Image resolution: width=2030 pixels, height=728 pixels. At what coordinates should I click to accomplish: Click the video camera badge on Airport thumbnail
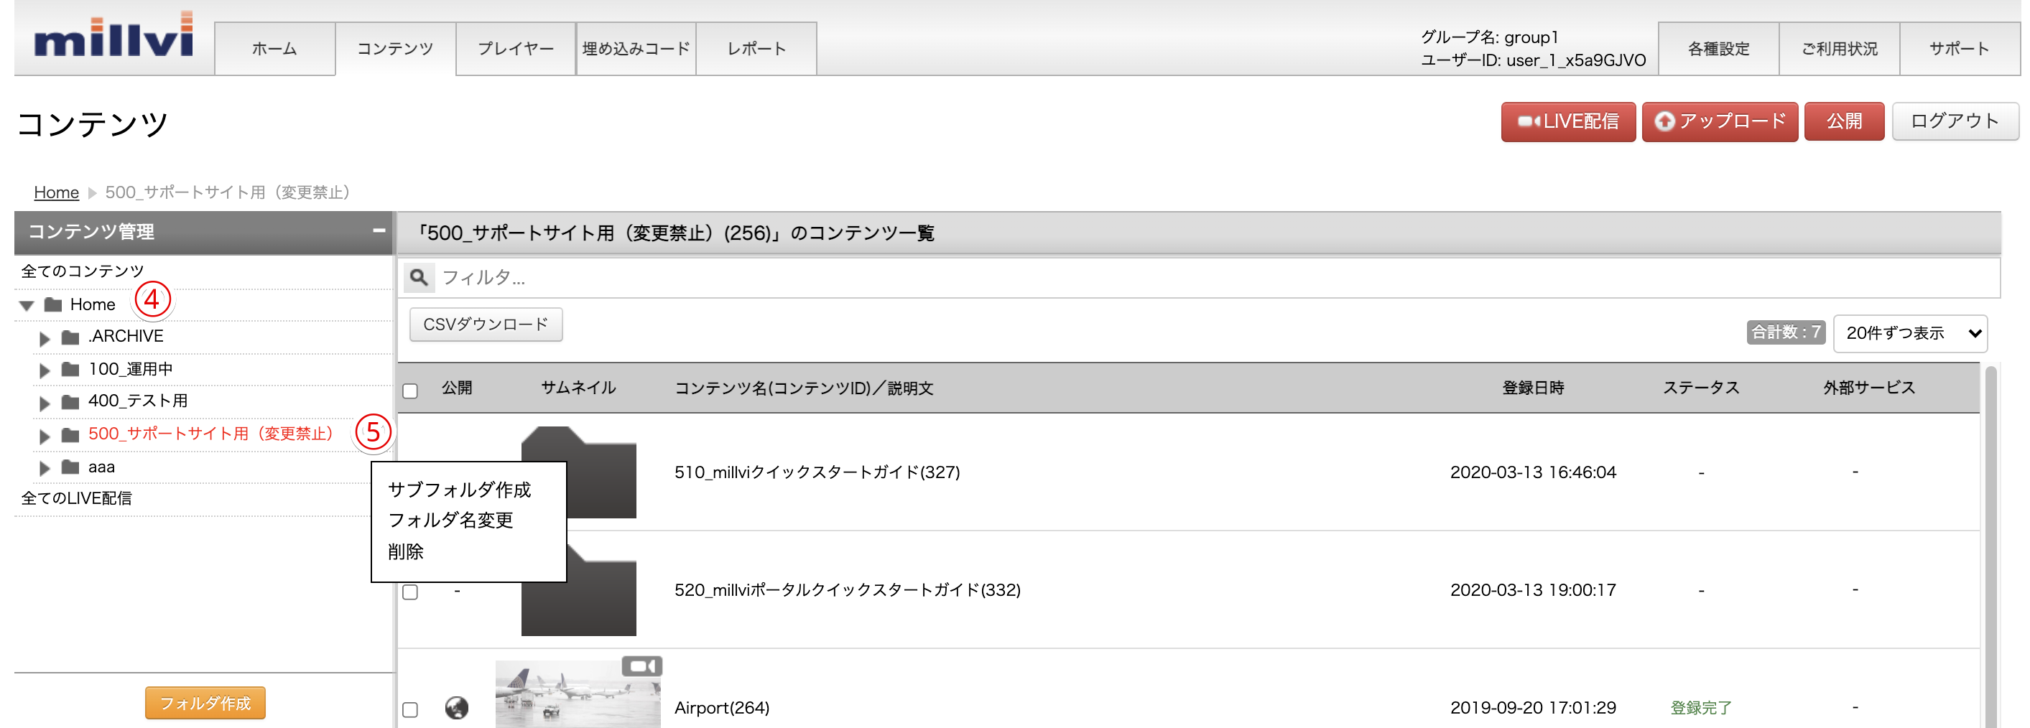(642, 666)
